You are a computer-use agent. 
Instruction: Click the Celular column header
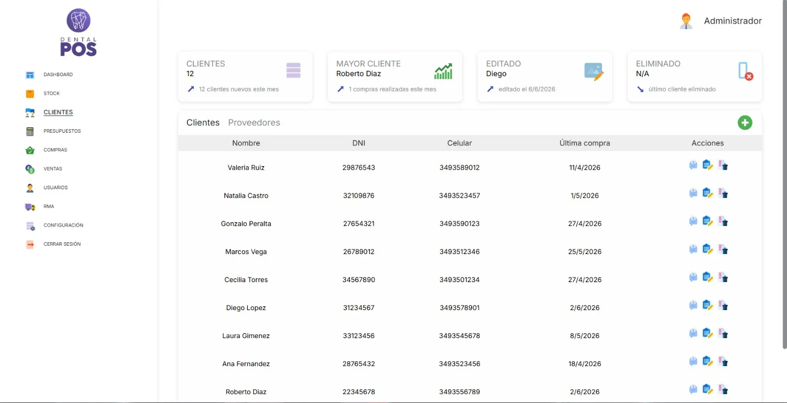pos(459,143)
